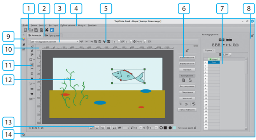Viewport: 256px width, 140px height.
Task: Click the light cyan fill color swatch
Action: (174, 128)
